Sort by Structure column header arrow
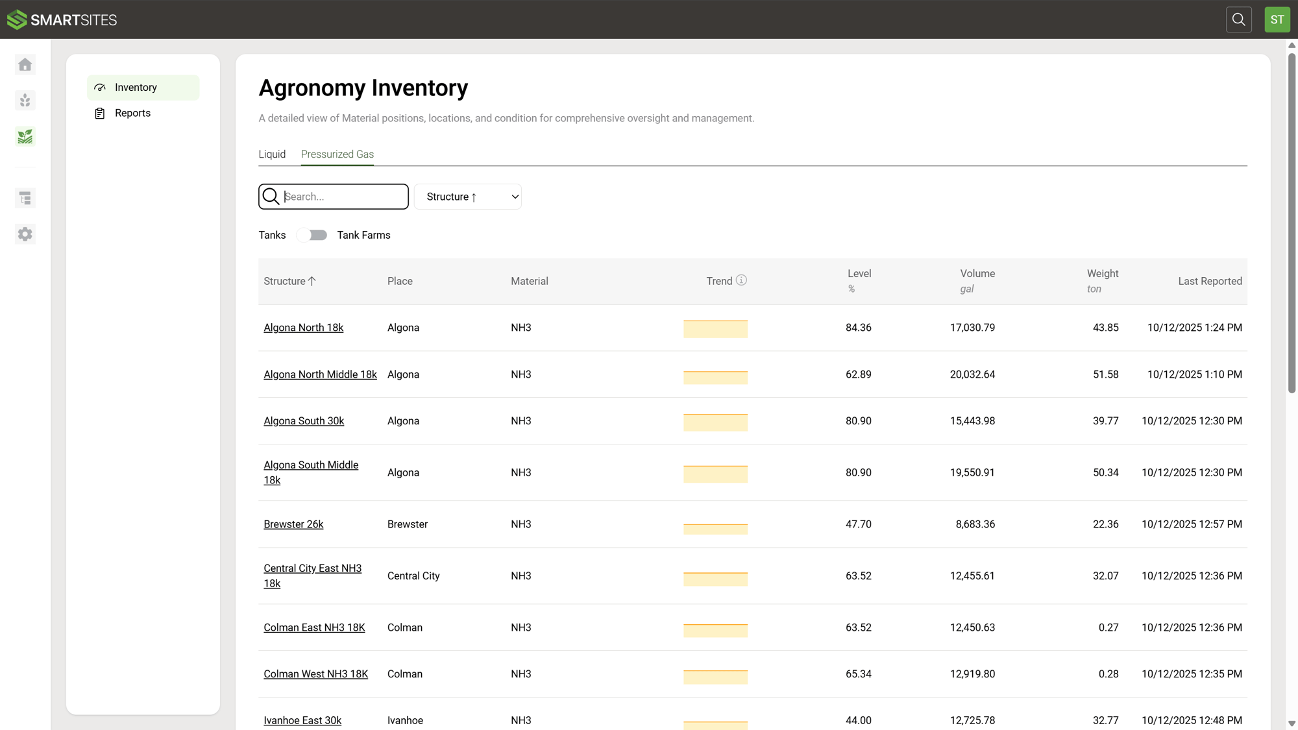The height and width of the screenshot is (730, 1298). point(312,281)
